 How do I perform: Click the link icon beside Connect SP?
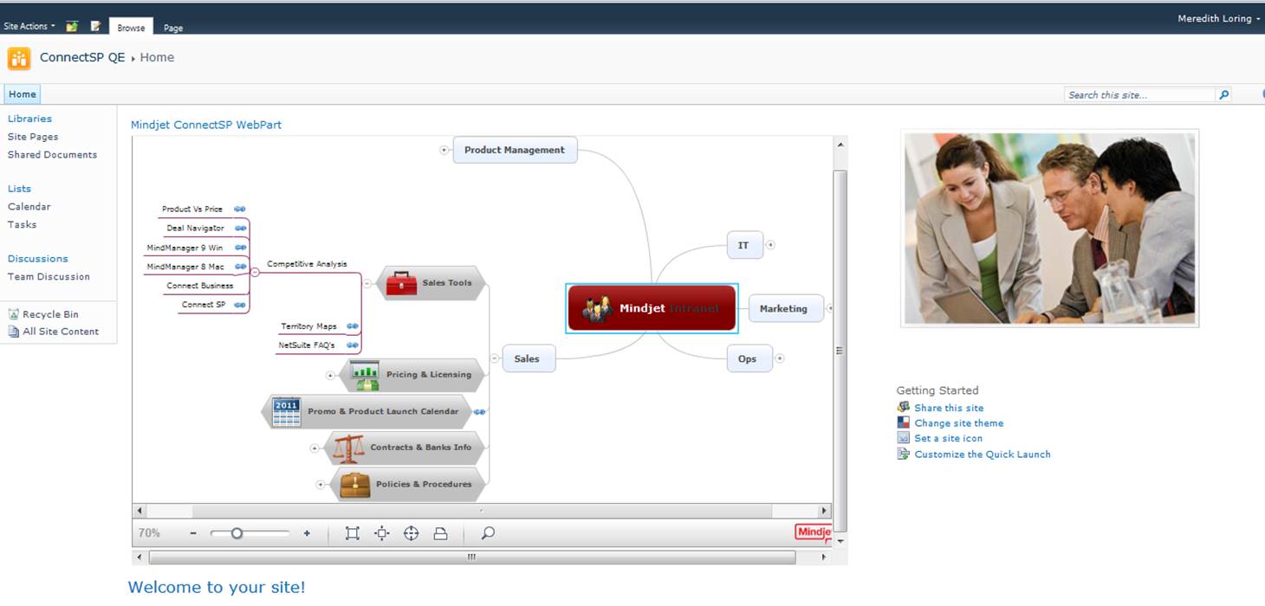(x=240, y=305)
